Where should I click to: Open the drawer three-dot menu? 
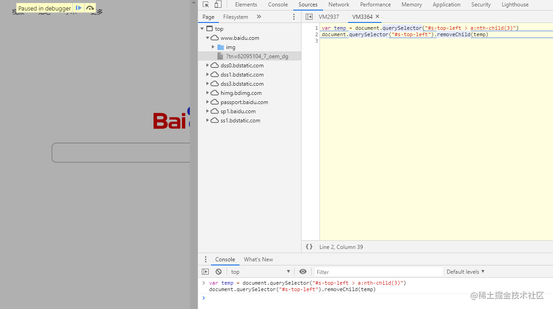point(205,259)
